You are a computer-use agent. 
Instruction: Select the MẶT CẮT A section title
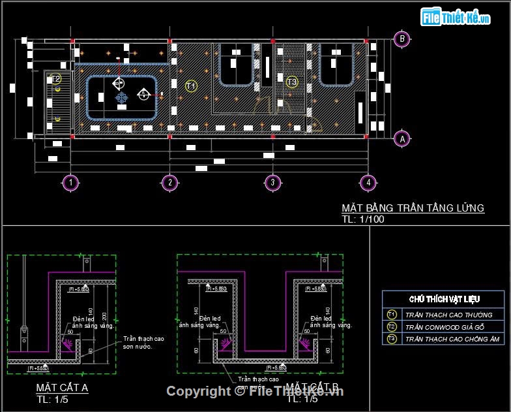point(62,388)
